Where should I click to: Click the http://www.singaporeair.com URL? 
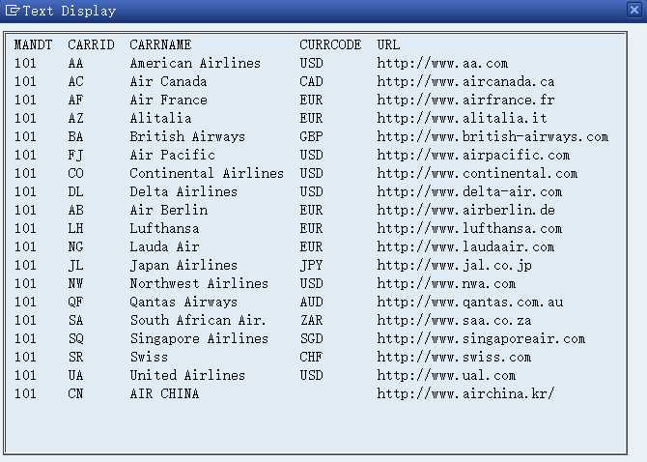[481, 338]
